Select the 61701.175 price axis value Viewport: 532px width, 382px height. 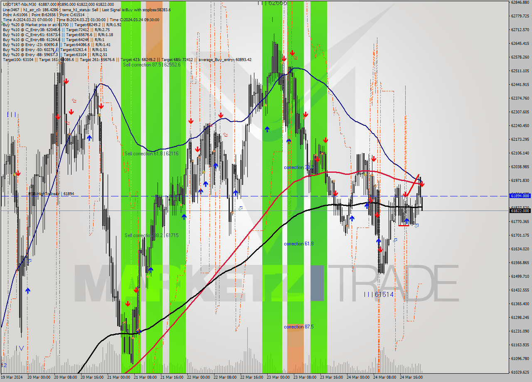520,235
